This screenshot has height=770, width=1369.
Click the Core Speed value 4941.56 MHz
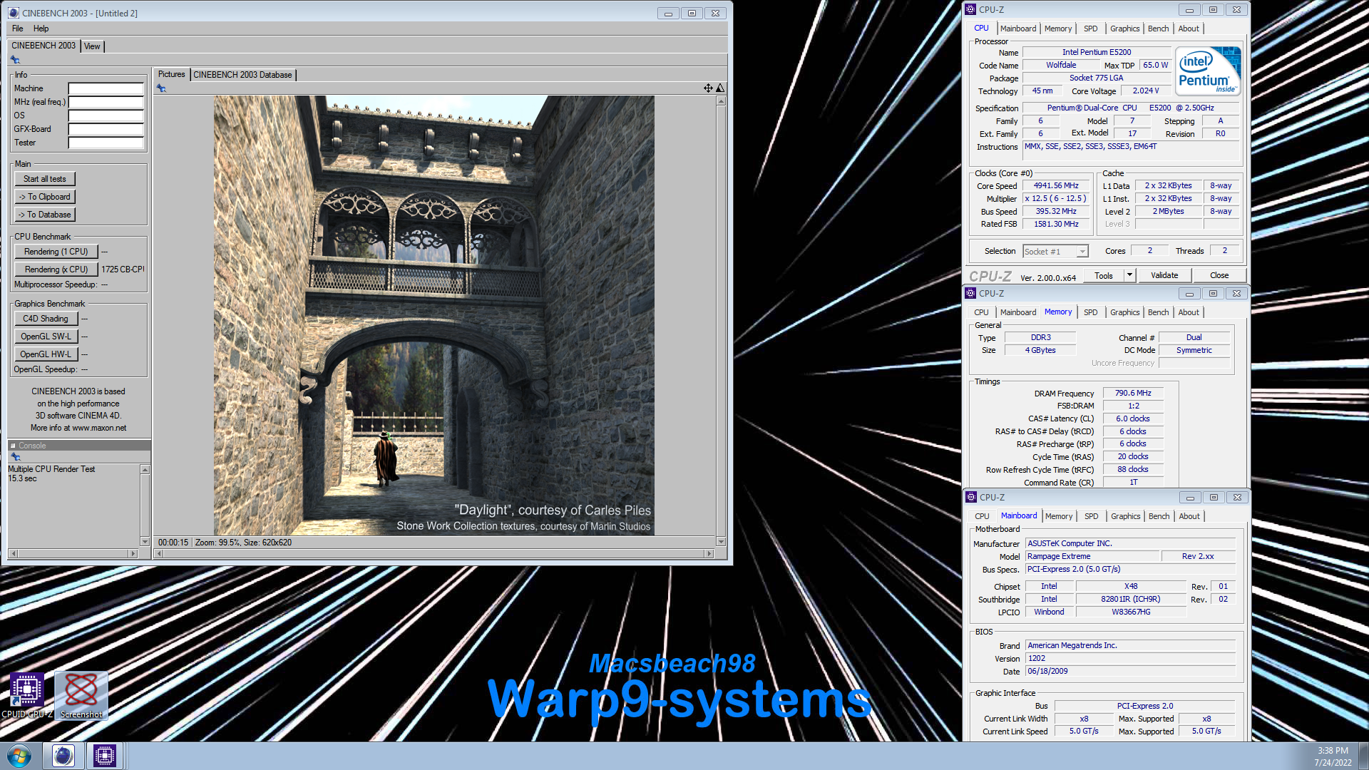pyautogui.click(x=1056, y=186)
